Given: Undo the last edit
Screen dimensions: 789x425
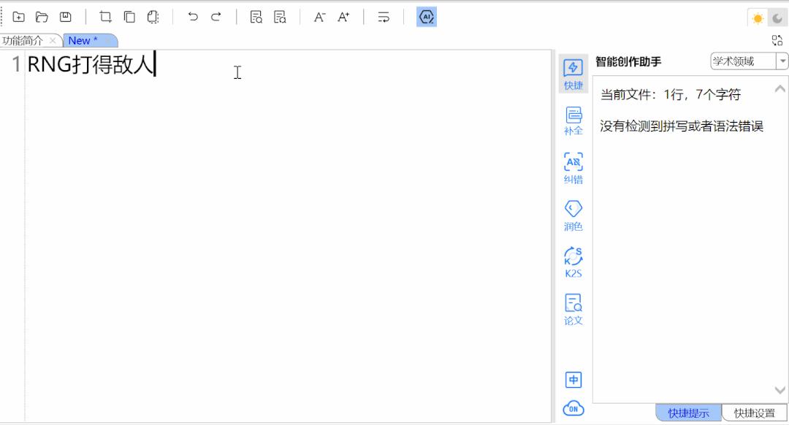Looking at the screenshot, I should click(x=193, y=17).
